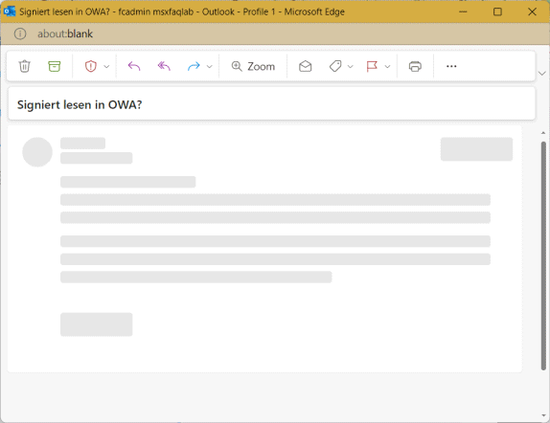Expand the Report shield dropdown arrow
Viewport: 550px width, 423px height.
coord(106,67)
